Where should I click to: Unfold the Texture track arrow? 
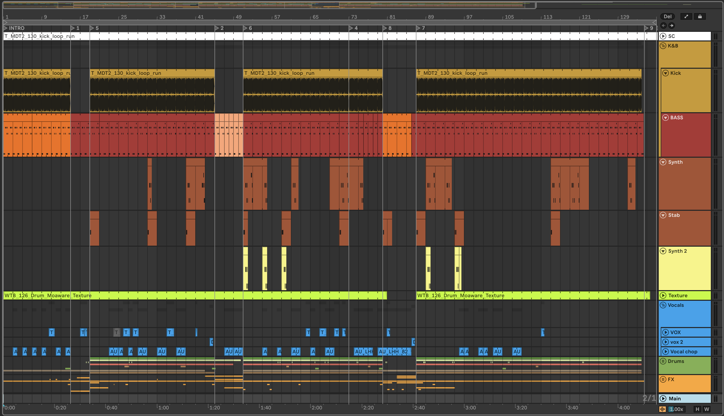(x=663, y=295)
